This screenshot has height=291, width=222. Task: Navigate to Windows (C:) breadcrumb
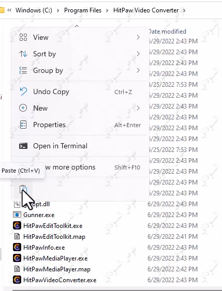(34, 10)
